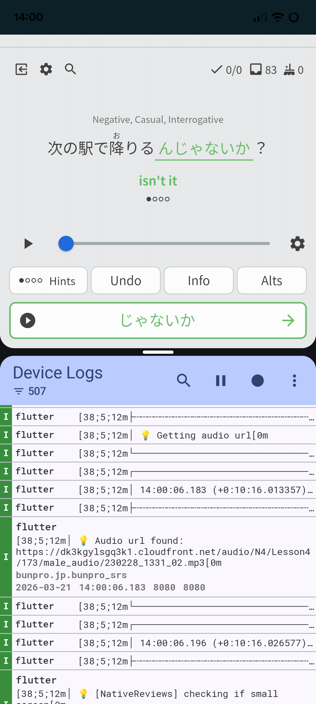Toggle log recording with the circle button
The width and height of the screenshot is (316, 704).
coord(257,381)
